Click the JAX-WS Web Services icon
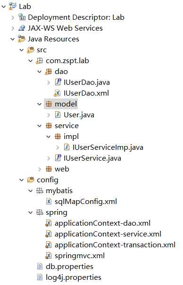 click(22, 28)
